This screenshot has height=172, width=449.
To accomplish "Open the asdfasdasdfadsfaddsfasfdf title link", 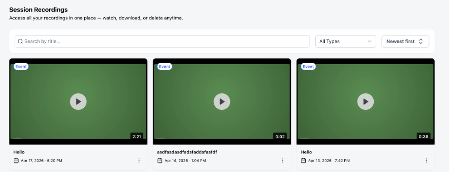I will tap(187, 152).
